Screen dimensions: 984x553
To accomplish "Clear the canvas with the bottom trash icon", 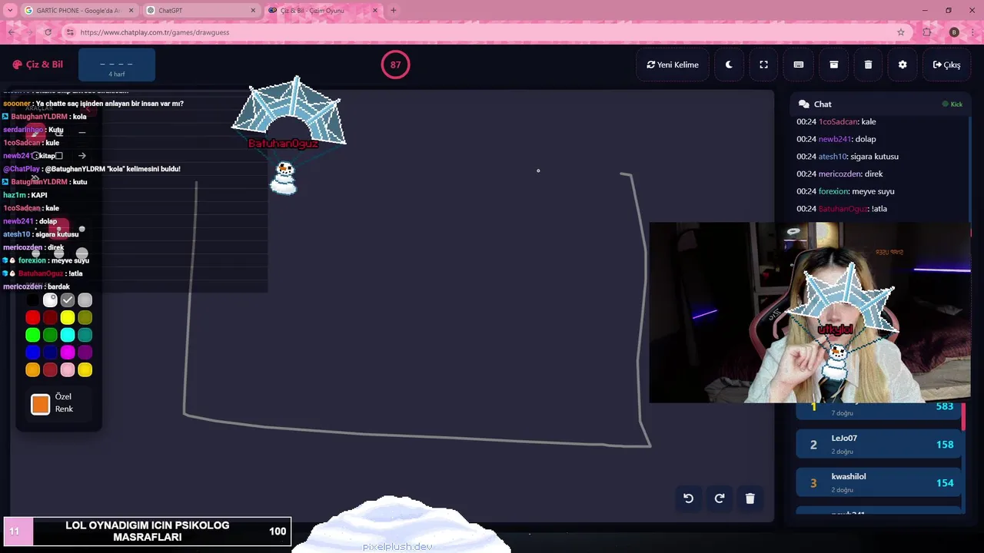I will pyautogui.click(x=750, y=498).
